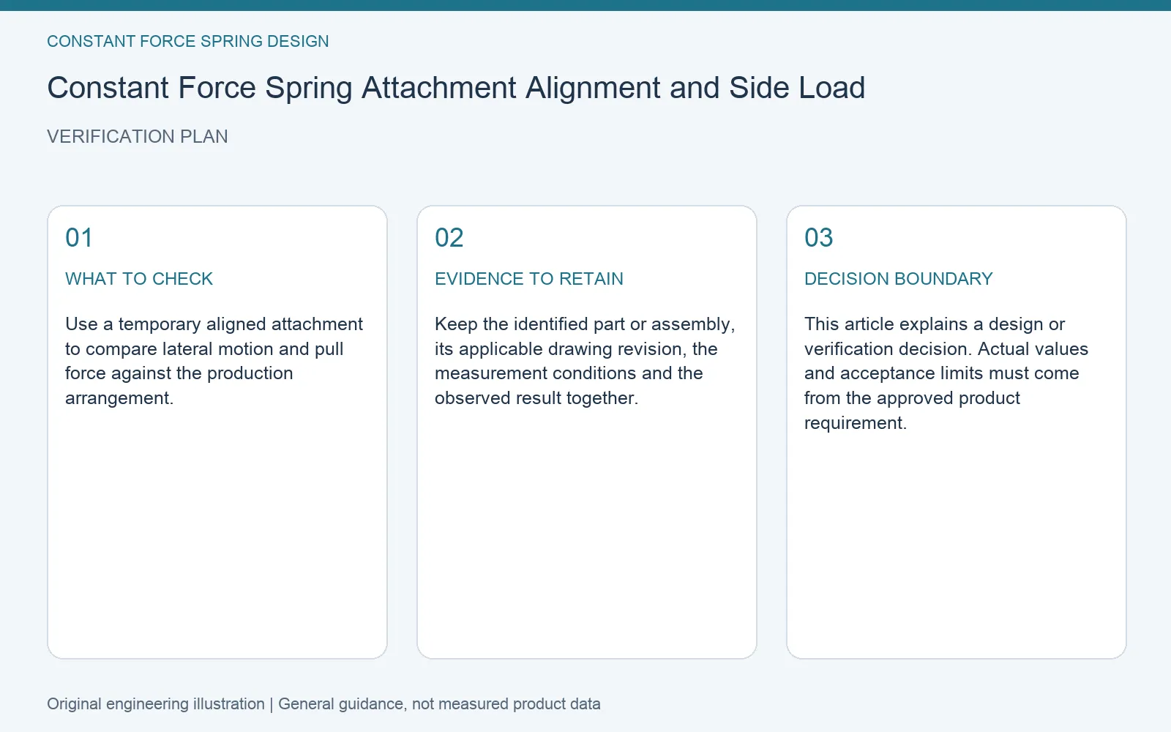Click the step number '02'
The width and height of the screenshot is (1171, 732).
coord(449,238)
